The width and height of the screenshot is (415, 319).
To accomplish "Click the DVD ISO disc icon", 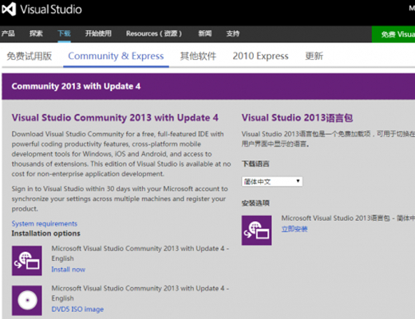I will [x=27, y=301].
